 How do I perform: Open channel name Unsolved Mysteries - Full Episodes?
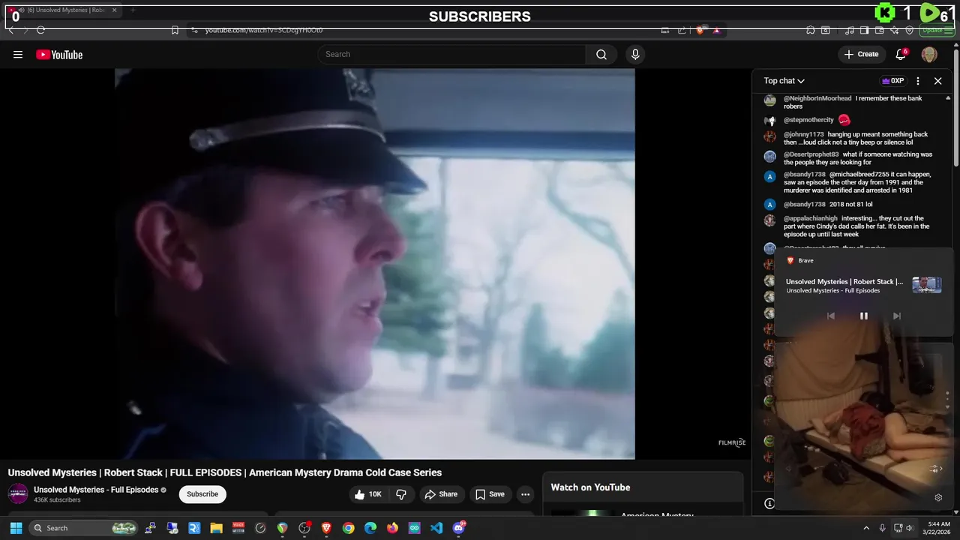pyautogui.click(x=96, y=490)
